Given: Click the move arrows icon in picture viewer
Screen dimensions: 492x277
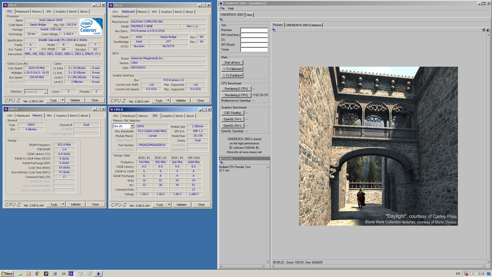Looking at the screenshot, I should (484, 30).
